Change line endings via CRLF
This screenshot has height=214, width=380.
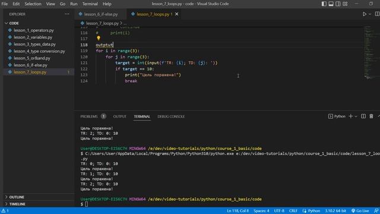point(293,211)
